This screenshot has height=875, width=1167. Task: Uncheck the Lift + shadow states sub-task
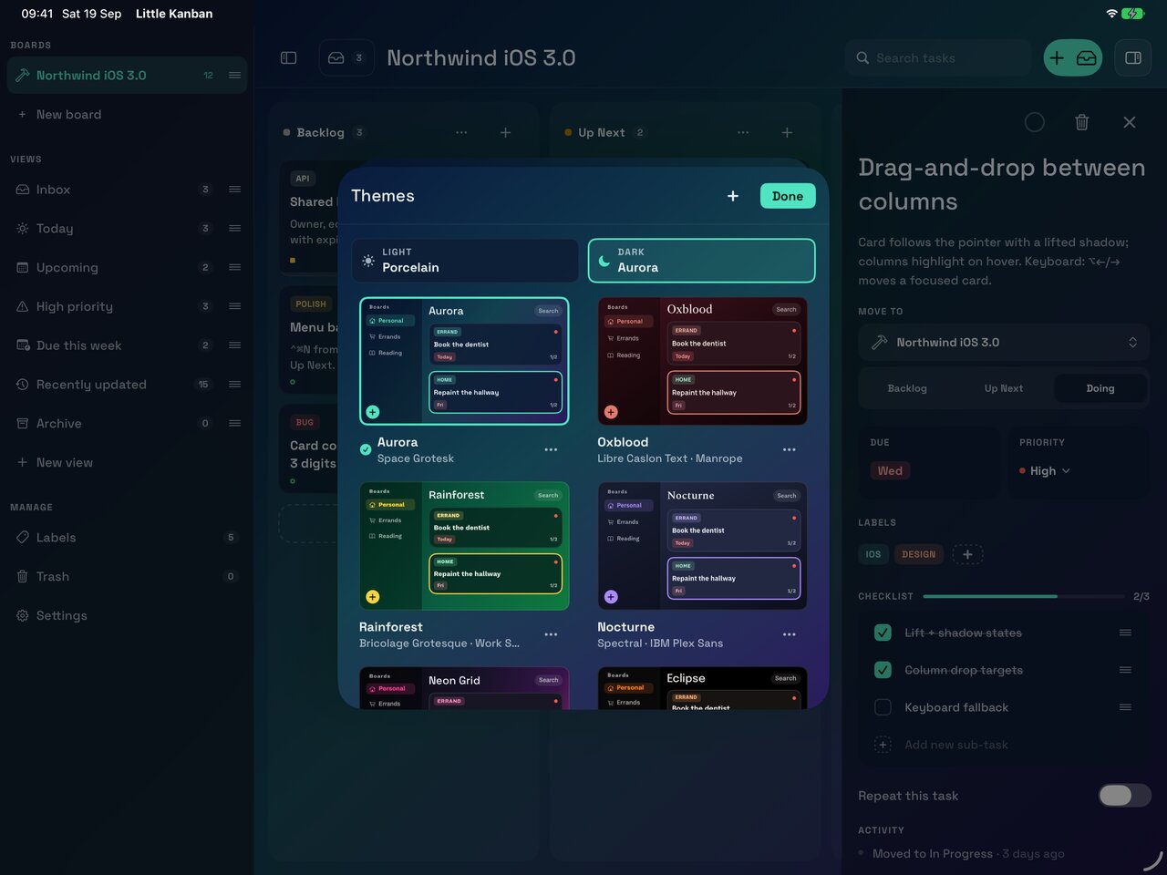click(883, 633)
